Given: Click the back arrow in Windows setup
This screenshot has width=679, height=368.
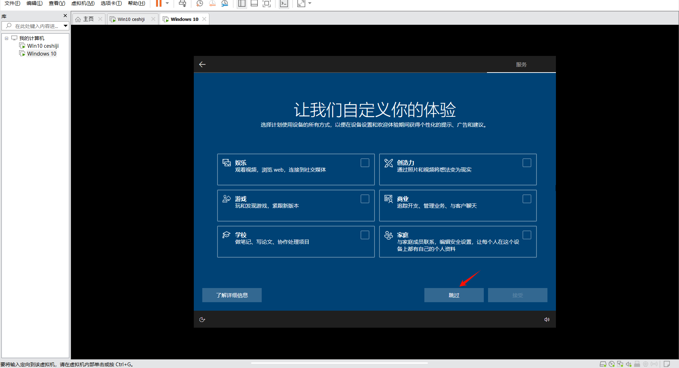Looking at the screenshot, I should (202, 64).
